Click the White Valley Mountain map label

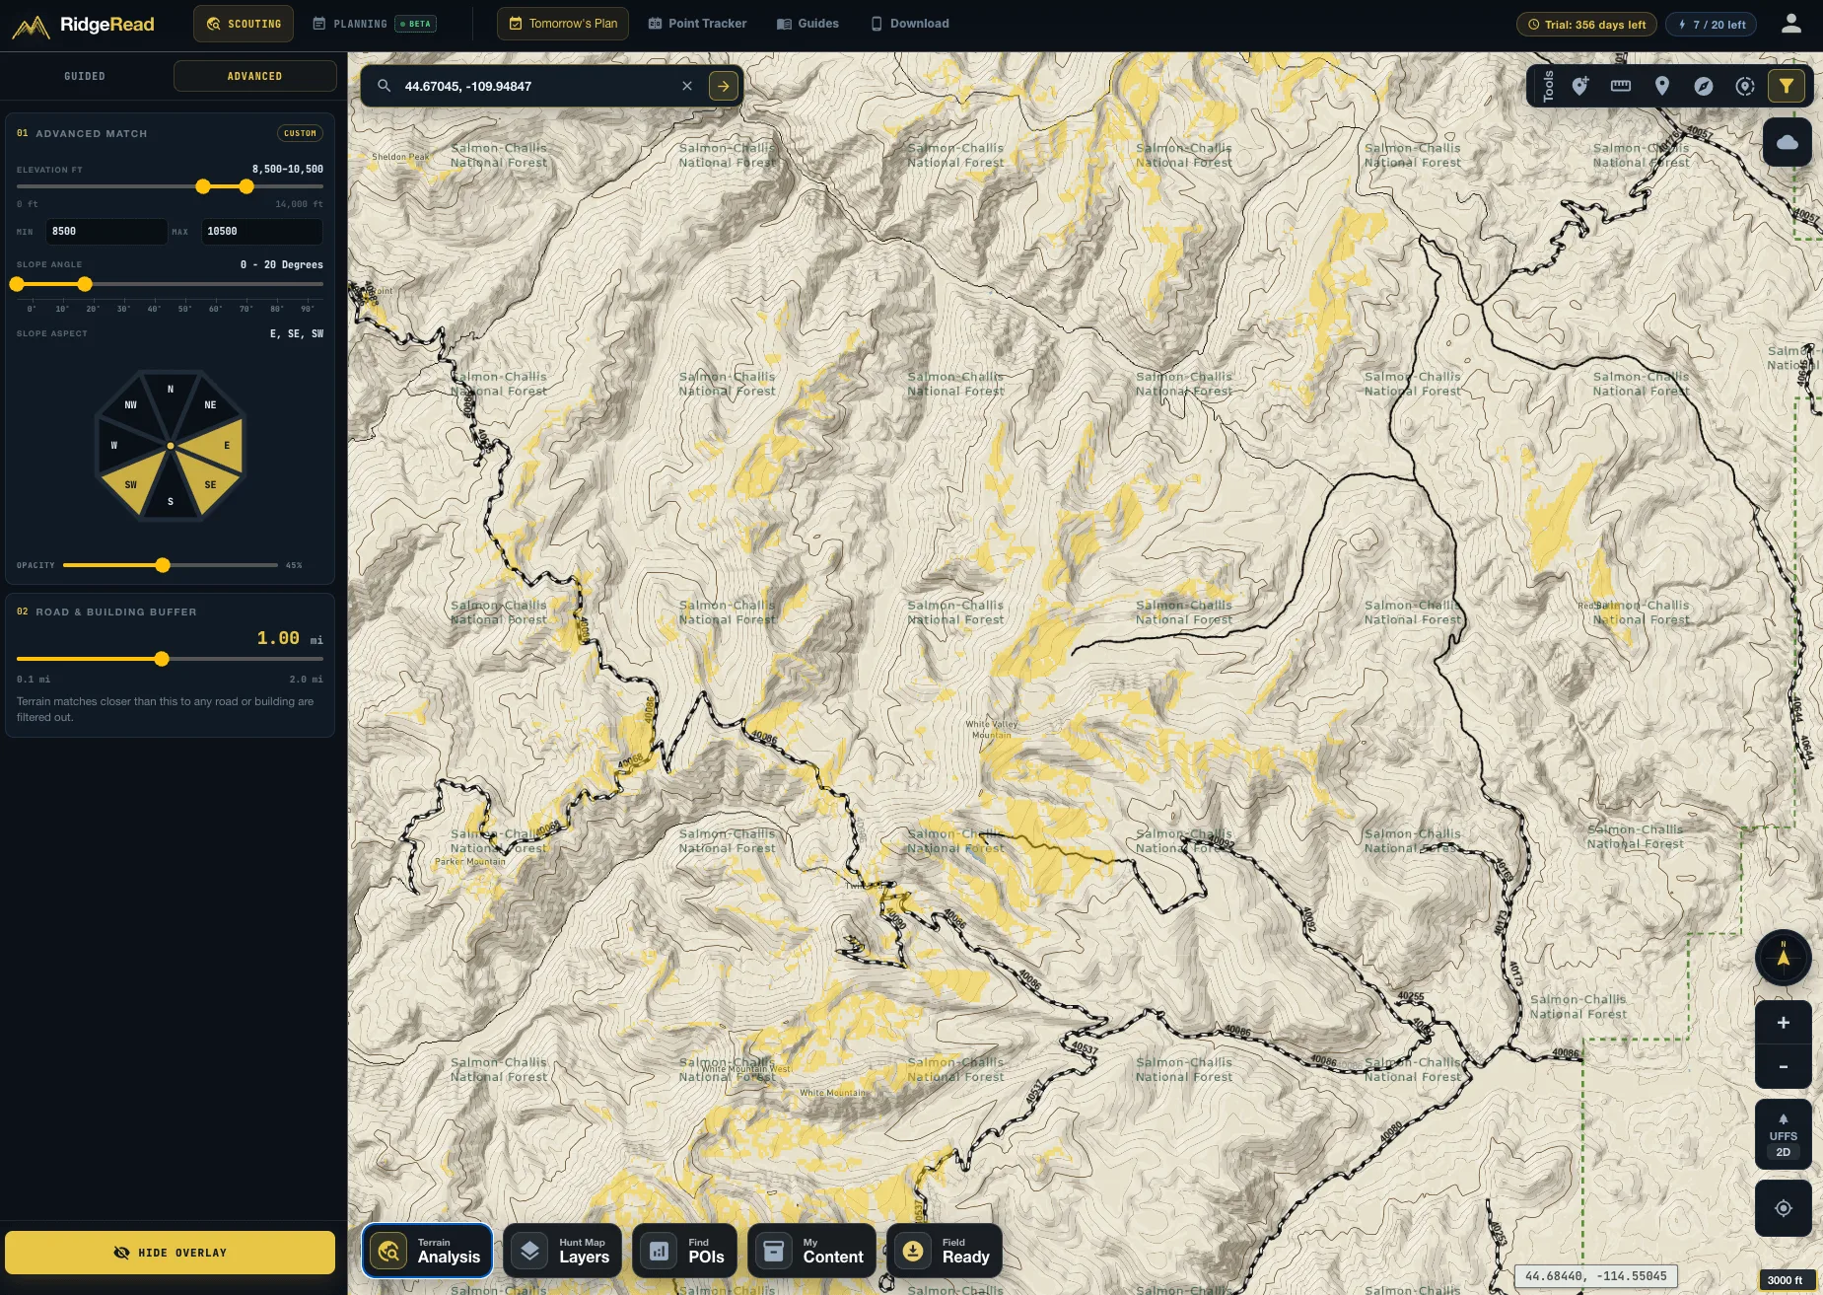click(x=992, y=729)
